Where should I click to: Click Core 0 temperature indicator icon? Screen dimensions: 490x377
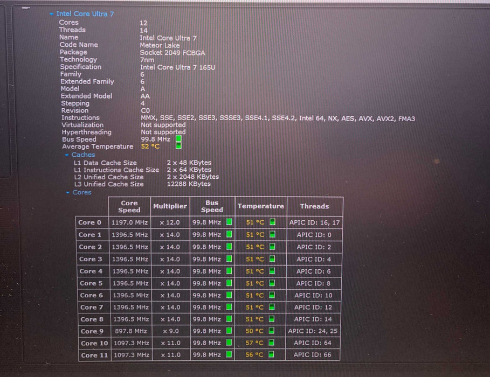(x=273, y=222)
